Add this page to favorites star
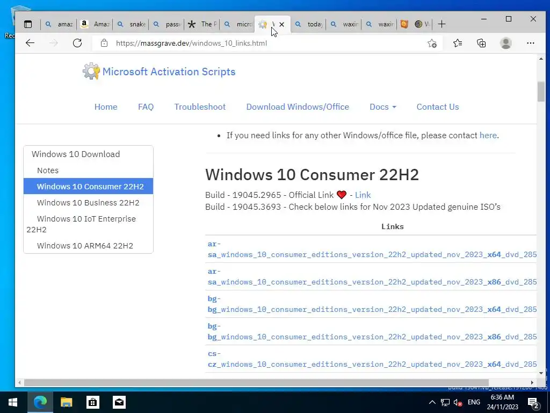This screenshot has height=413, width=550. click(432, 43)
